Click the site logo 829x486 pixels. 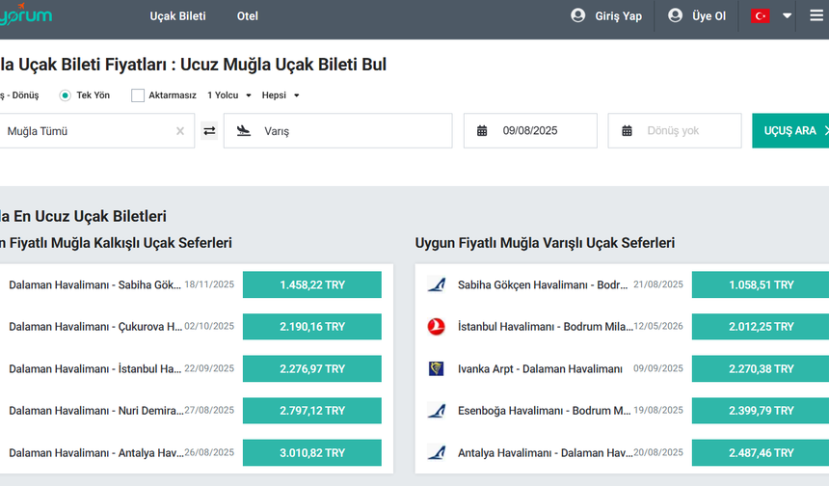tap(25, 14)
